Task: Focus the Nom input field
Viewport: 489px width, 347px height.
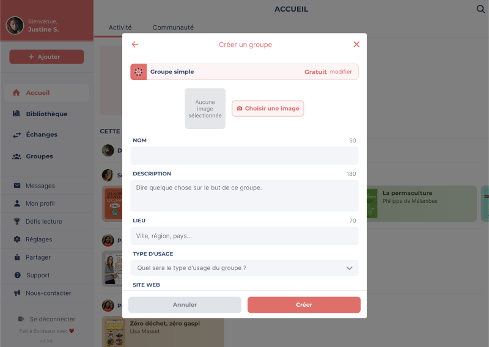Action: (244, 156)
